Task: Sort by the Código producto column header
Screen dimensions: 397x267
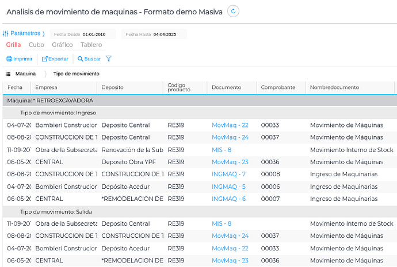Action: (x=185, y=87)
